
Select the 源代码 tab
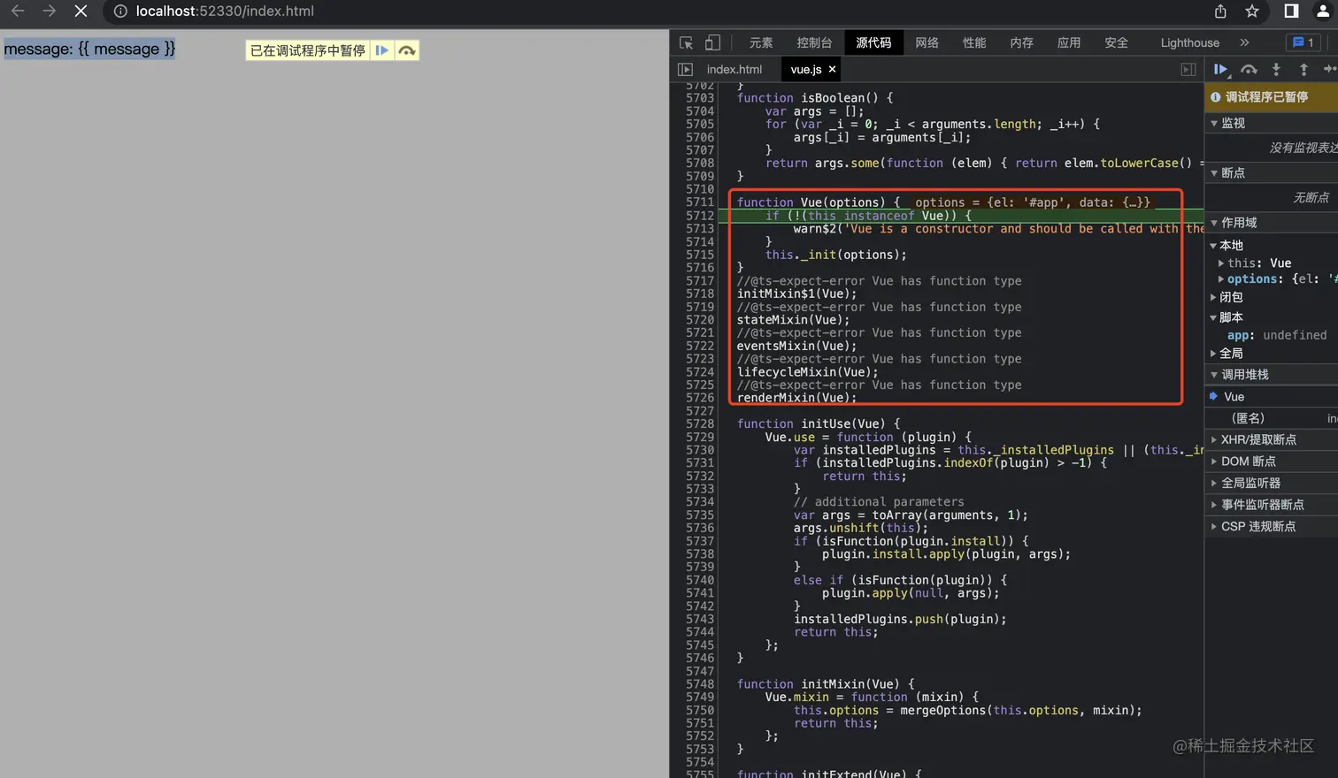[873, 42]
